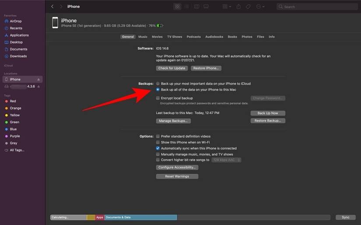This screenshot has height=225, width=361.
Task: Uncheck Automatically sync when iPhone connected
Action: coord(158,148)
